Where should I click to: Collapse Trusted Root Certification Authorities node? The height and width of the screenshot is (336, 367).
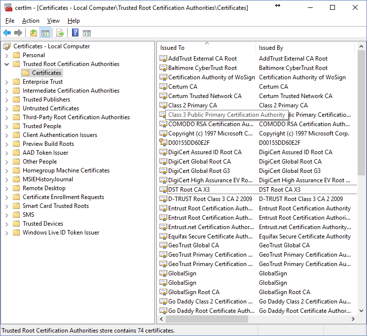pyautogui.click(x=7, y=64)
